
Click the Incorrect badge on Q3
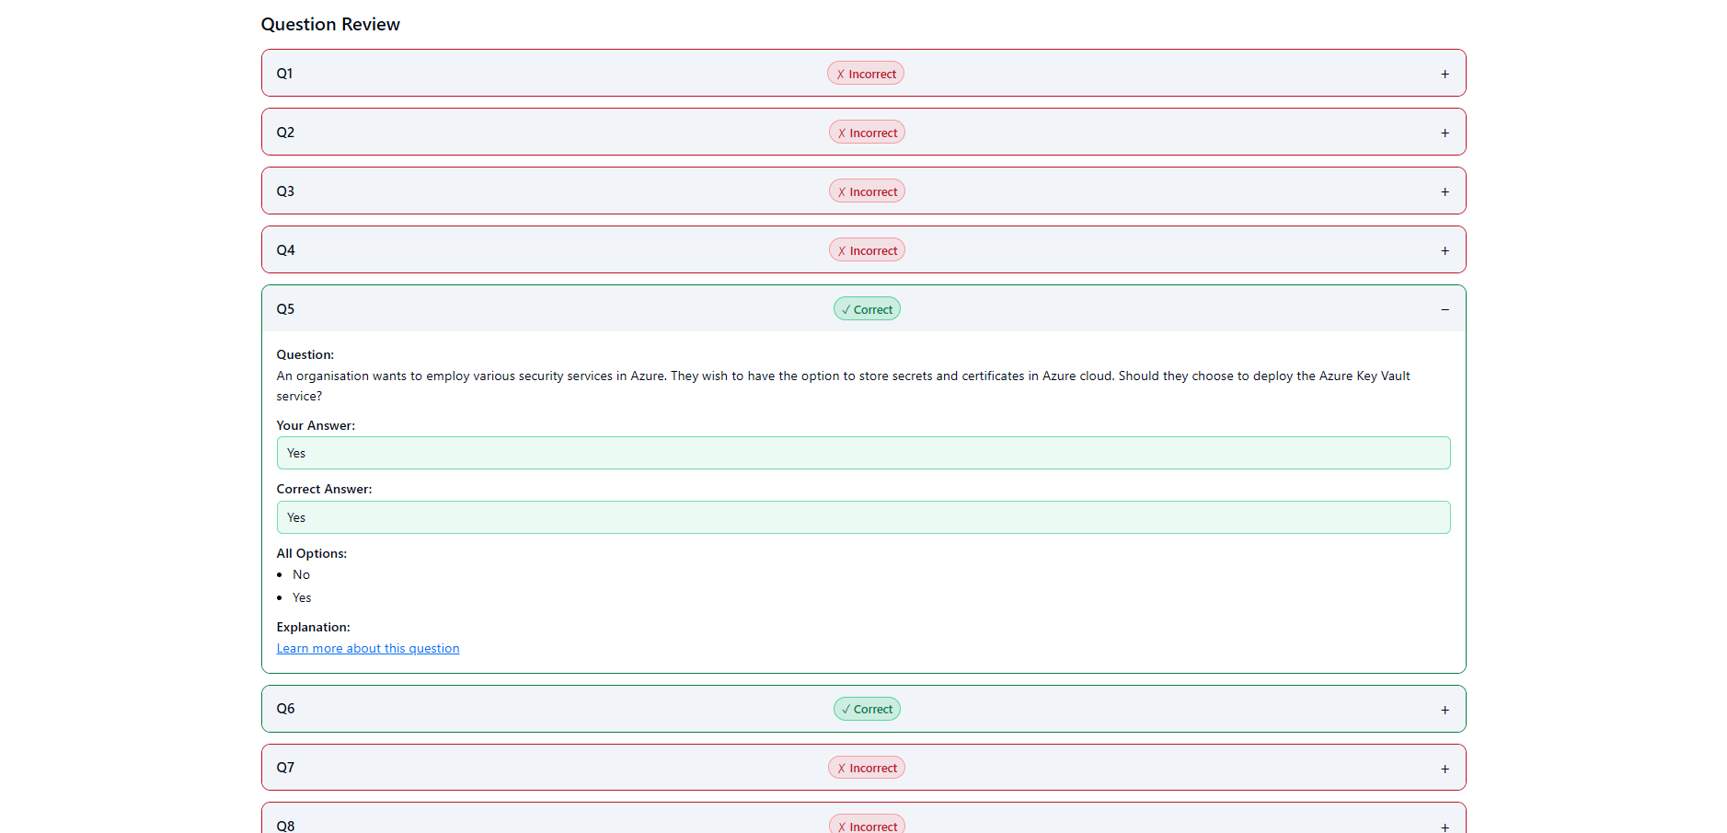point(867,191)
